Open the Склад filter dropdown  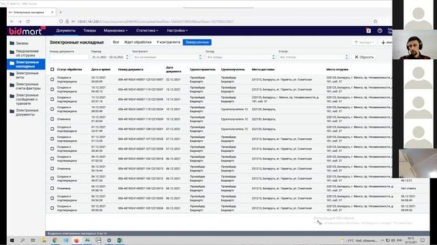pos(241,57)
